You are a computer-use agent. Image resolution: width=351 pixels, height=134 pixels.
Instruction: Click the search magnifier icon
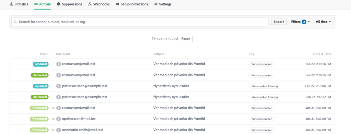[x=15, y=22]
